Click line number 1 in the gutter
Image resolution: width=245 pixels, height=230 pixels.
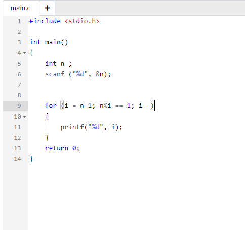(19, 21)
